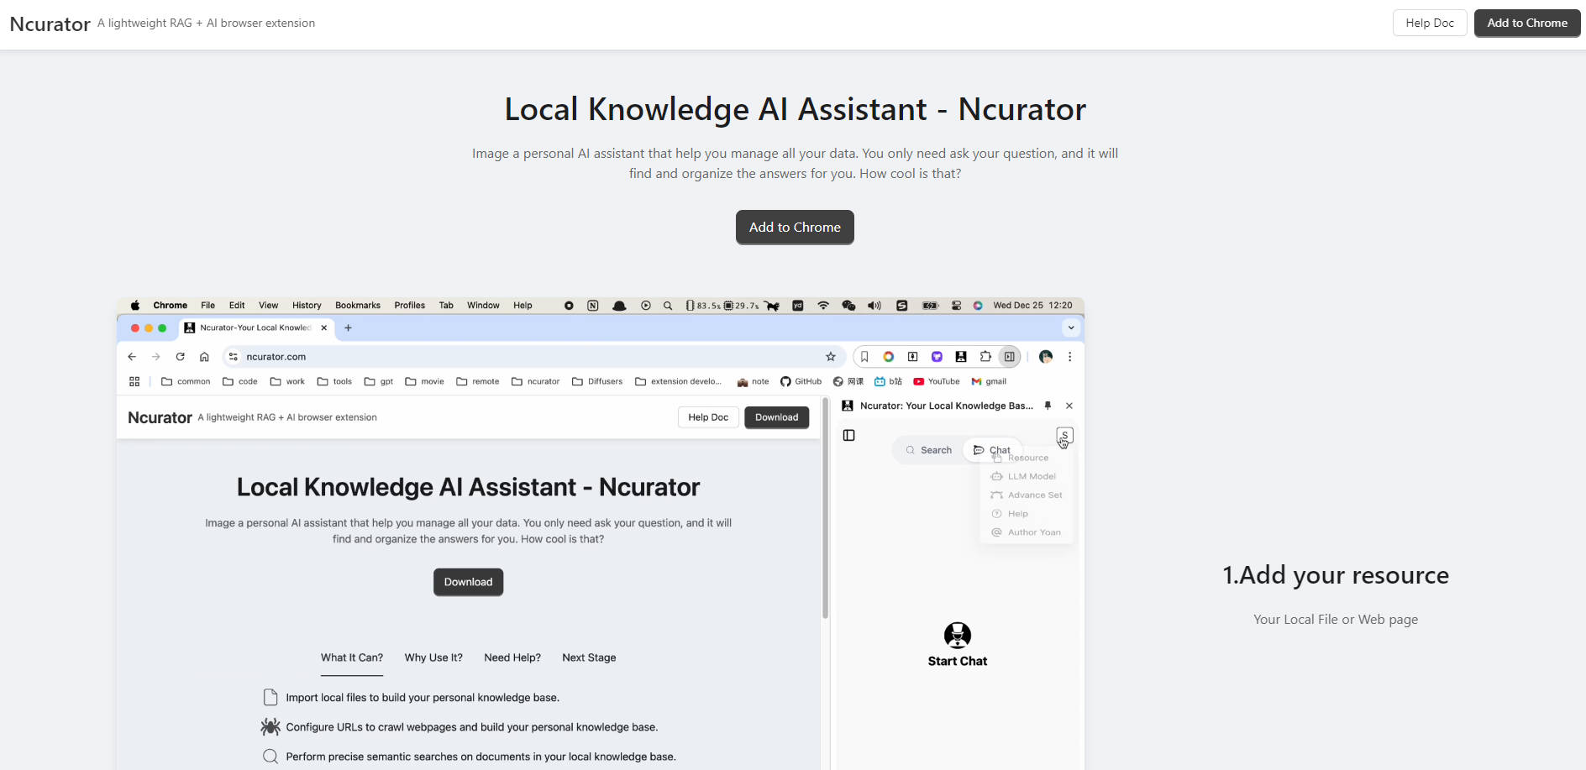1586x770 pixels.
Task: Toggle the sidebar inside the Ncurator panel
Action: [x=848, y=435]
